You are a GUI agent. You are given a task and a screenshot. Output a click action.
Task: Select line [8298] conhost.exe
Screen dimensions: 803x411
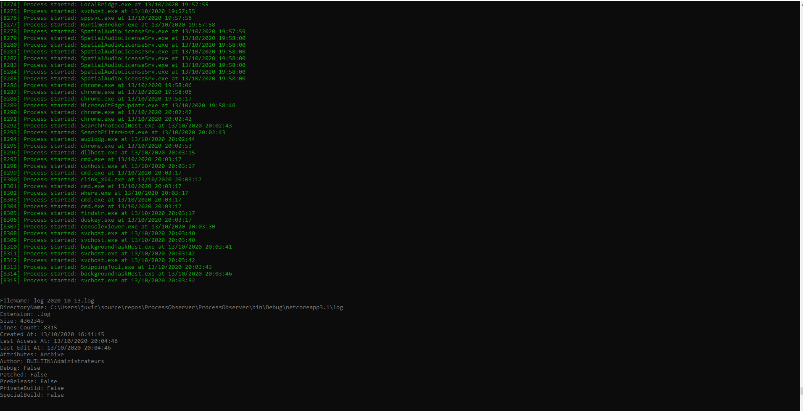(98, 166)
